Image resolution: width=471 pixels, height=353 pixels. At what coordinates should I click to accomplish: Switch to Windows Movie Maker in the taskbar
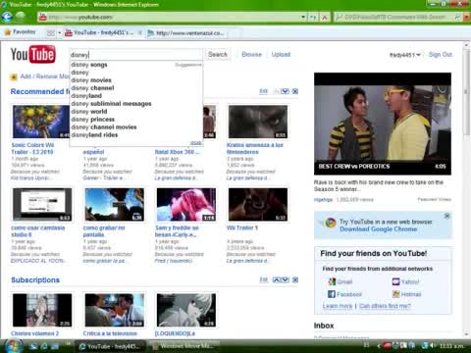pos(183,346)
